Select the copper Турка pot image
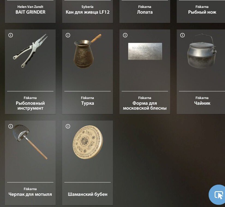Image resolution: width=225 pixels, height=207 pixels. point(88,51)
